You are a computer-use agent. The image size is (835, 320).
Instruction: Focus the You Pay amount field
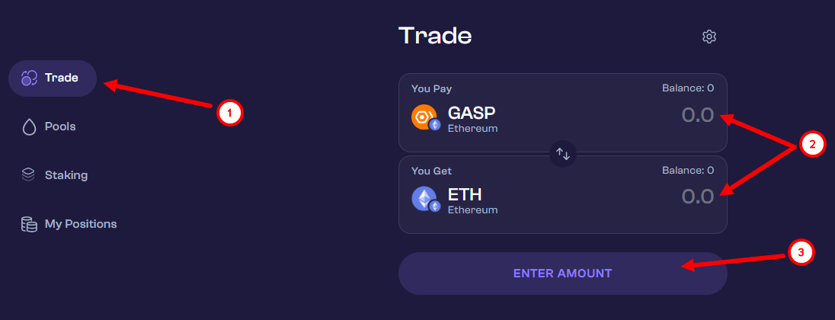[698, 116]
